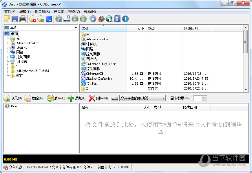Viewport: 252px width, 173px height.
Task: Open disc information via gray disc info icon
Action: point(59,19)
